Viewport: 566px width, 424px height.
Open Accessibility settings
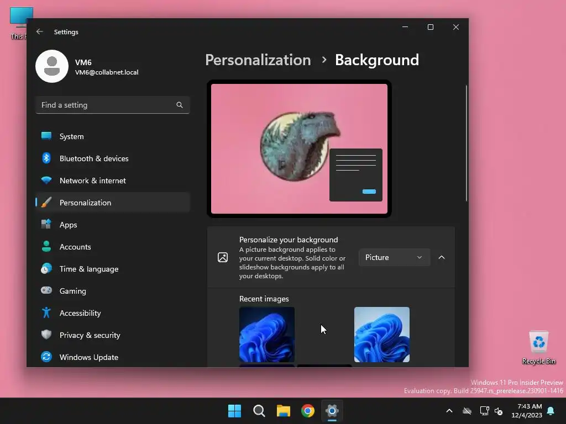pyautogui.click(x=113, y=313)
